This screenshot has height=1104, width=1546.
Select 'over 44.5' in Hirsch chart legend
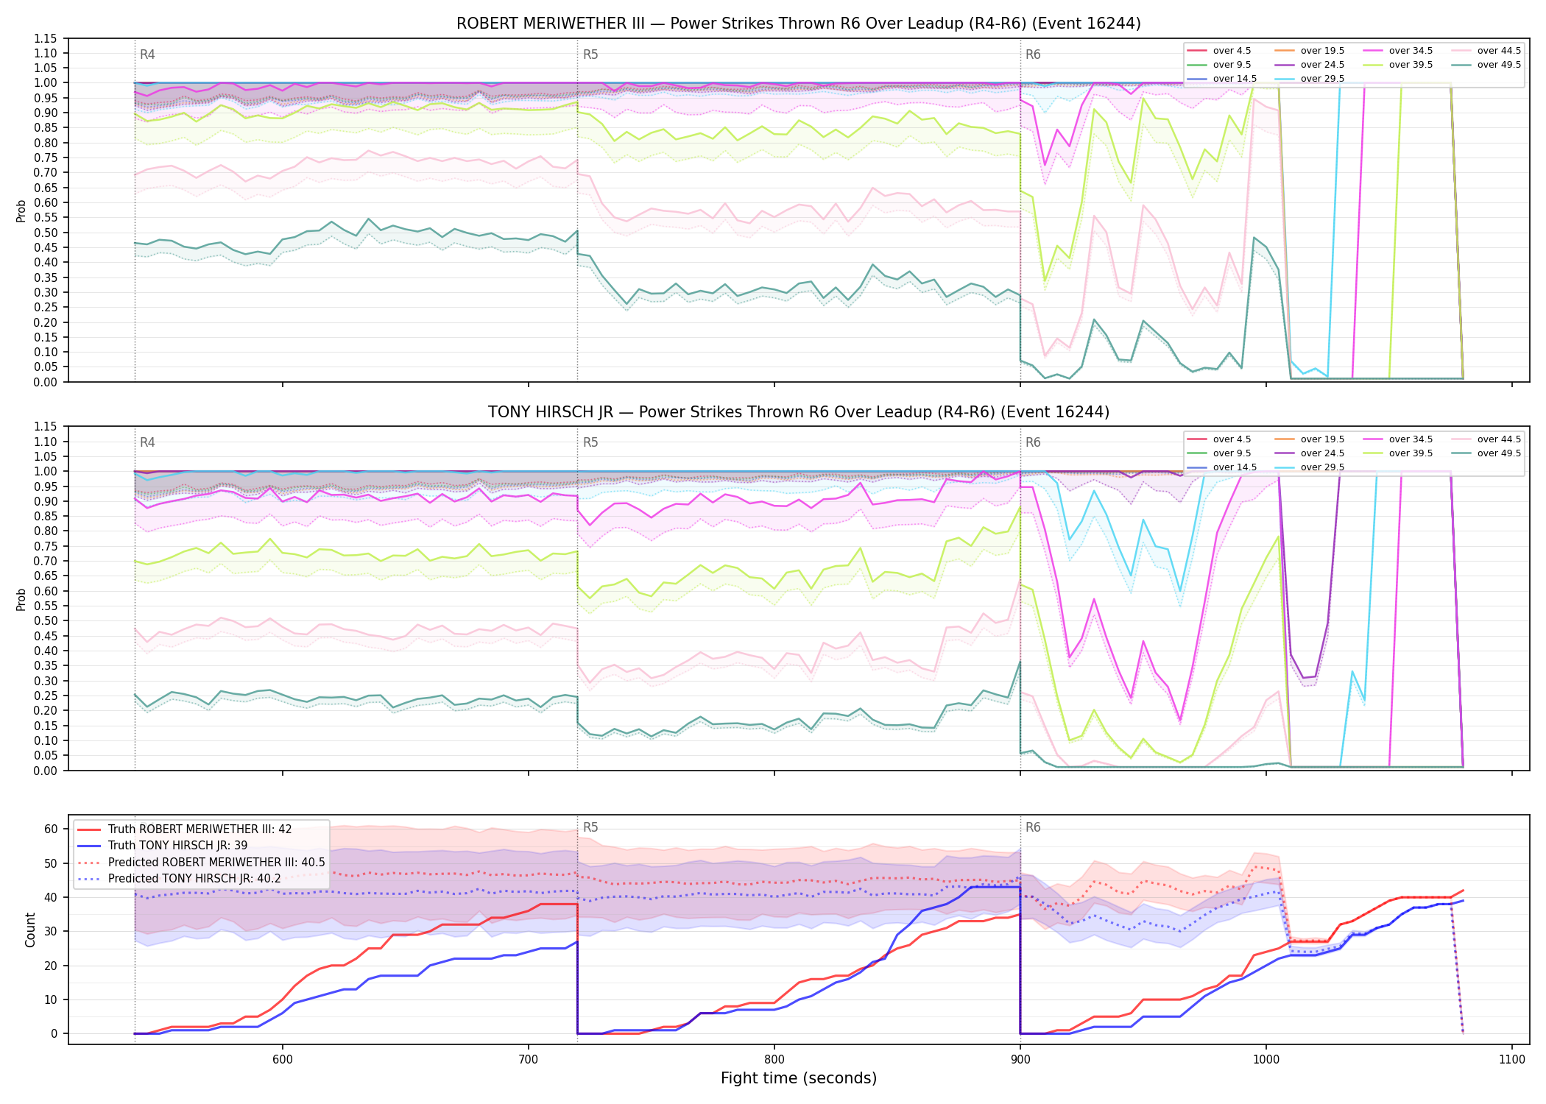point(1486,439)
